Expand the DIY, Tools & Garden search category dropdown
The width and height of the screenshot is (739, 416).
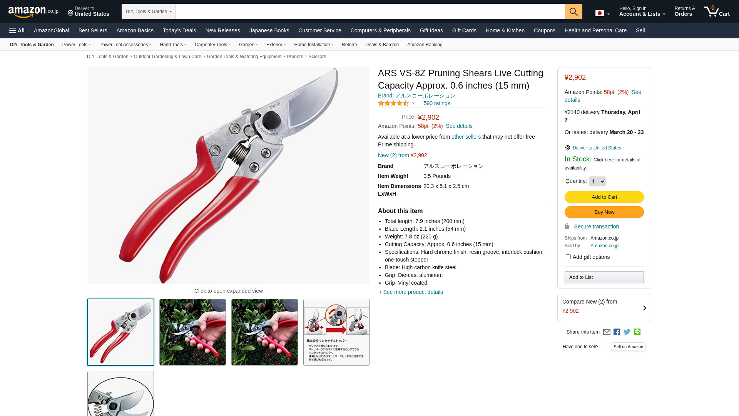149,12
